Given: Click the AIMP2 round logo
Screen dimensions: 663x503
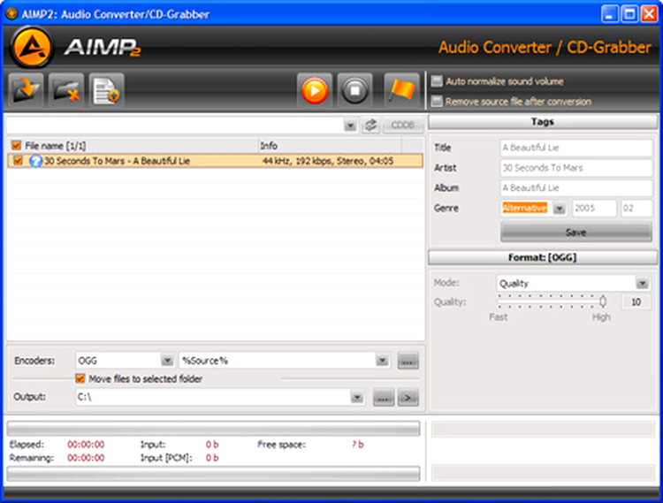Looking at the screenshot, I should coord(32,47).
